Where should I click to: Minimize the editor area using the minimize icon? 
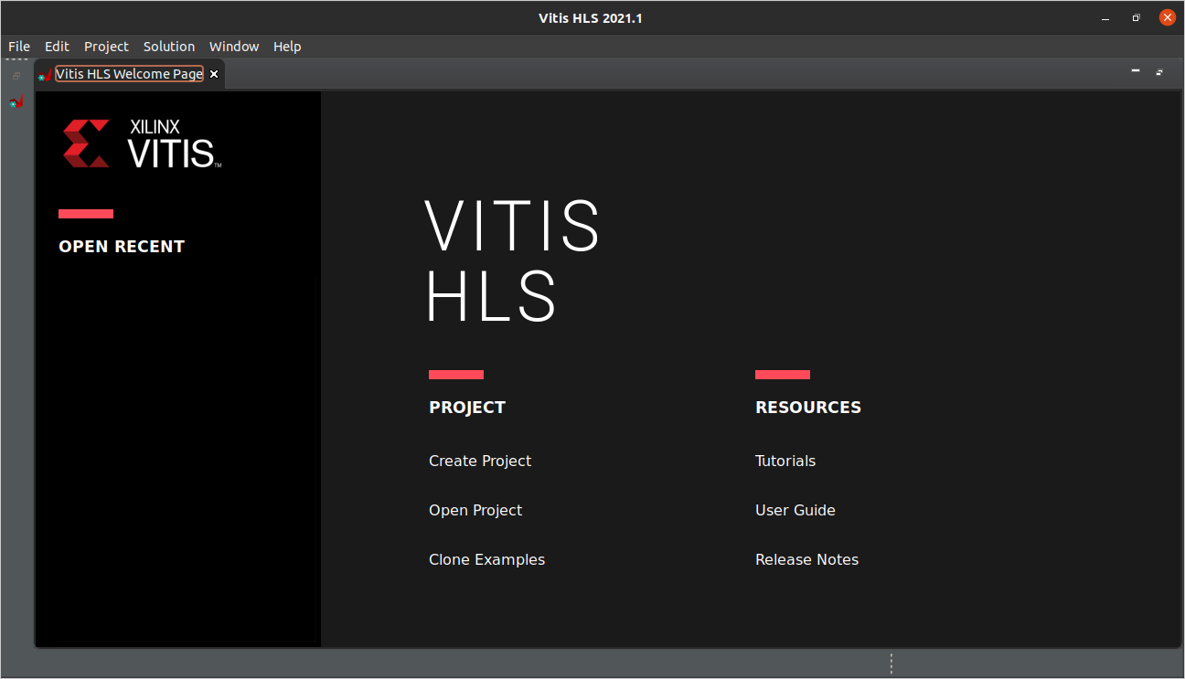tap(1135, 69)
